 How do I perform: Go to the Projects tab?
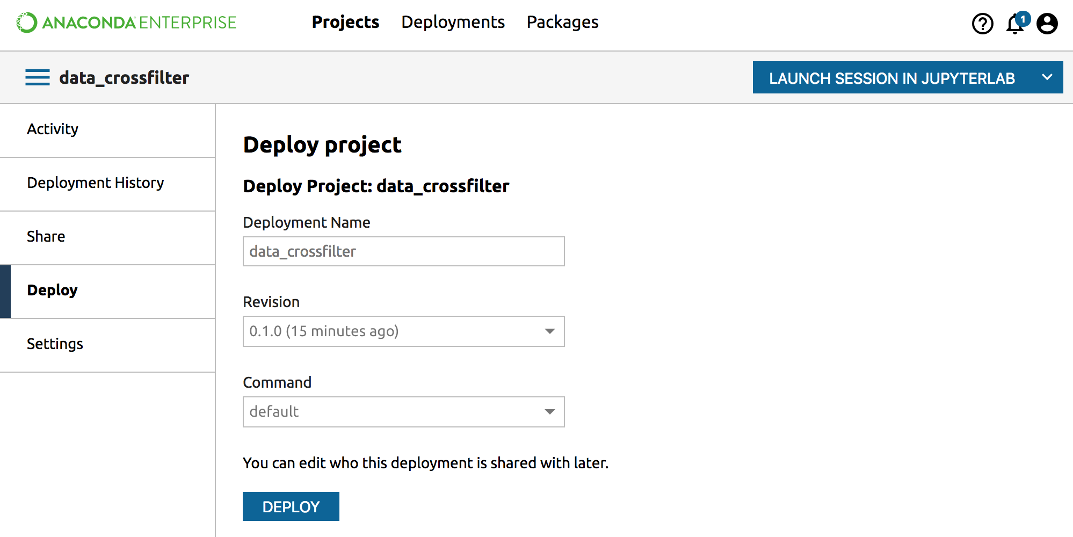click(x=345, y=22)
